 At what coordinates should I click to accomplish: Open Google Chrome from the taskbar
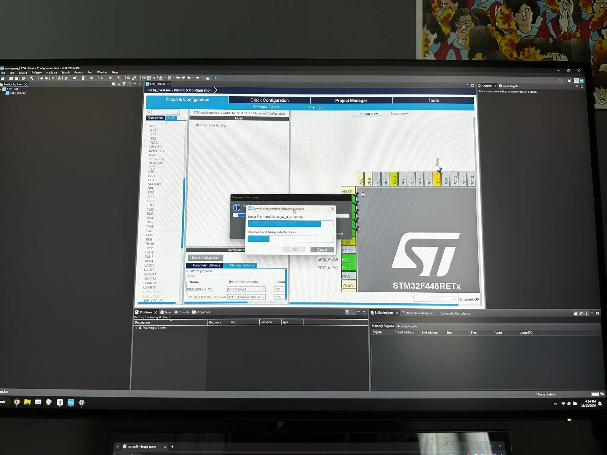17,402
